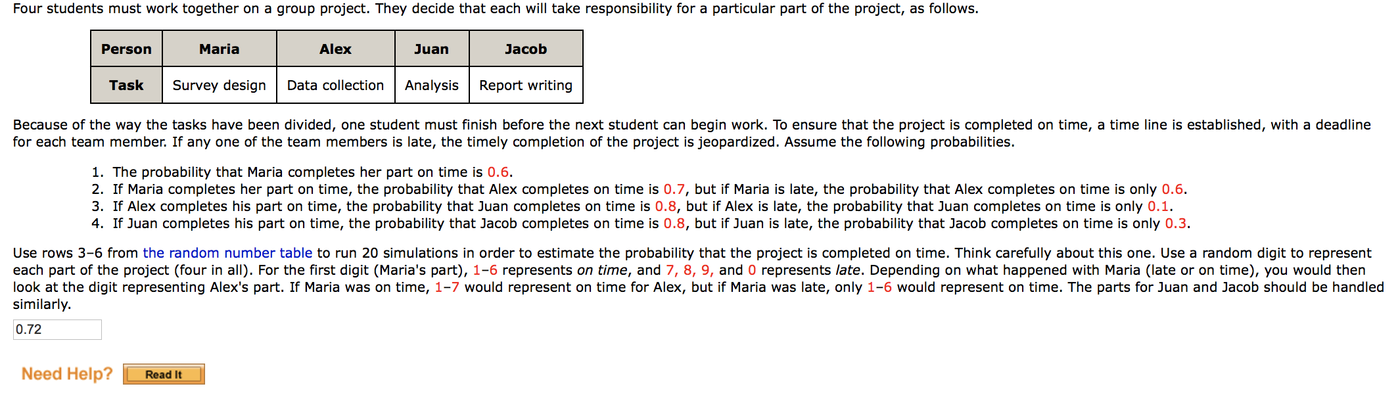
Task: Select the Maria column header
Action: click(220, 49)
